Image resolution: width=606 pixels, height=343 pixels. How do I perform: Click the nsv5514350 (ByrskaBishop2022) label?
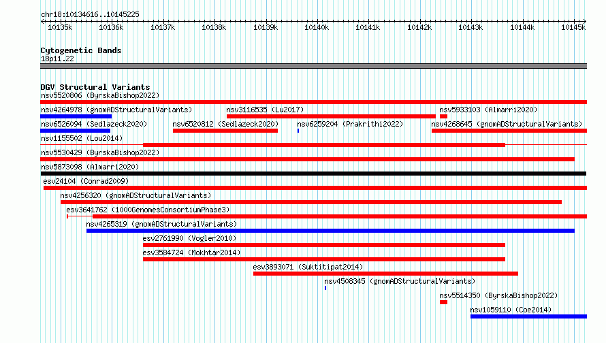tap(498, 295)
